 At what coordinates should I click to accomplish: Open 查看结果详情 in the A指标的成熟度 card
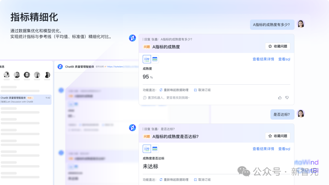[x=263, y=59]
